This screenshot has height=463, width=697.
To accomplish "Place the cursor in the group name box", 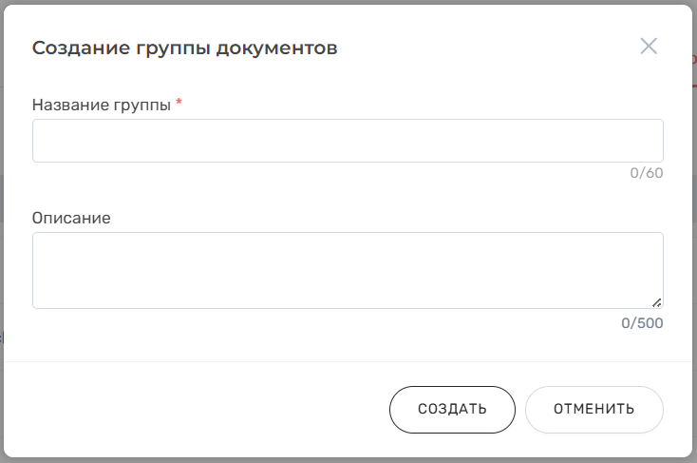I will (x=348, y=141).
